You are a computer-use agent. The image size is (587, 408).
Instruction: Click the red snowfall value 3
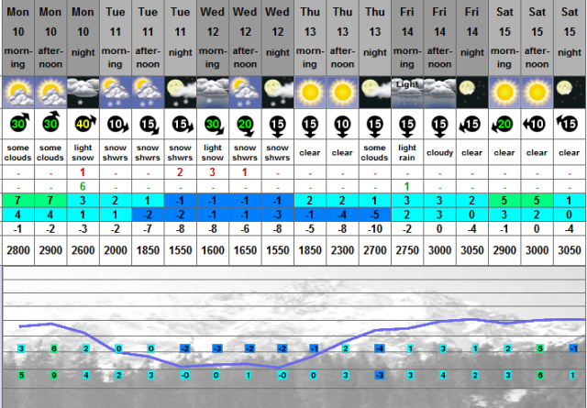pyautogui.click(x=212, y=172)
